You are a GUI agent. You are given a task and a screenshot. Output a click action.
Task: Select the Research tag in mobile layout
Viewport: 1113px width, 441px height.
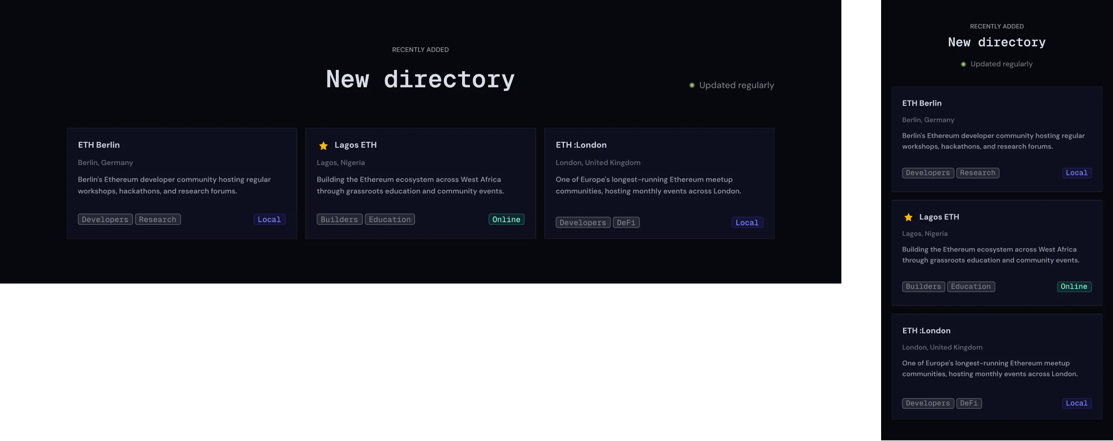(978, 173)
